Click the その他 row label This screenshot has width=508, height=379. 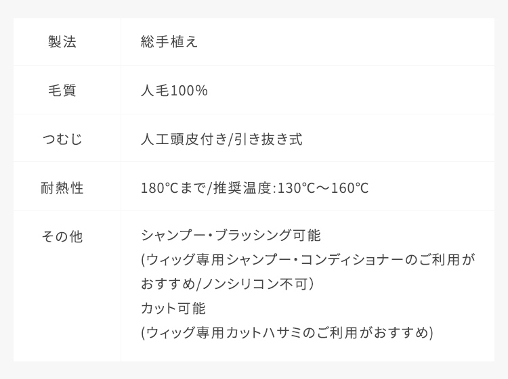62,236
